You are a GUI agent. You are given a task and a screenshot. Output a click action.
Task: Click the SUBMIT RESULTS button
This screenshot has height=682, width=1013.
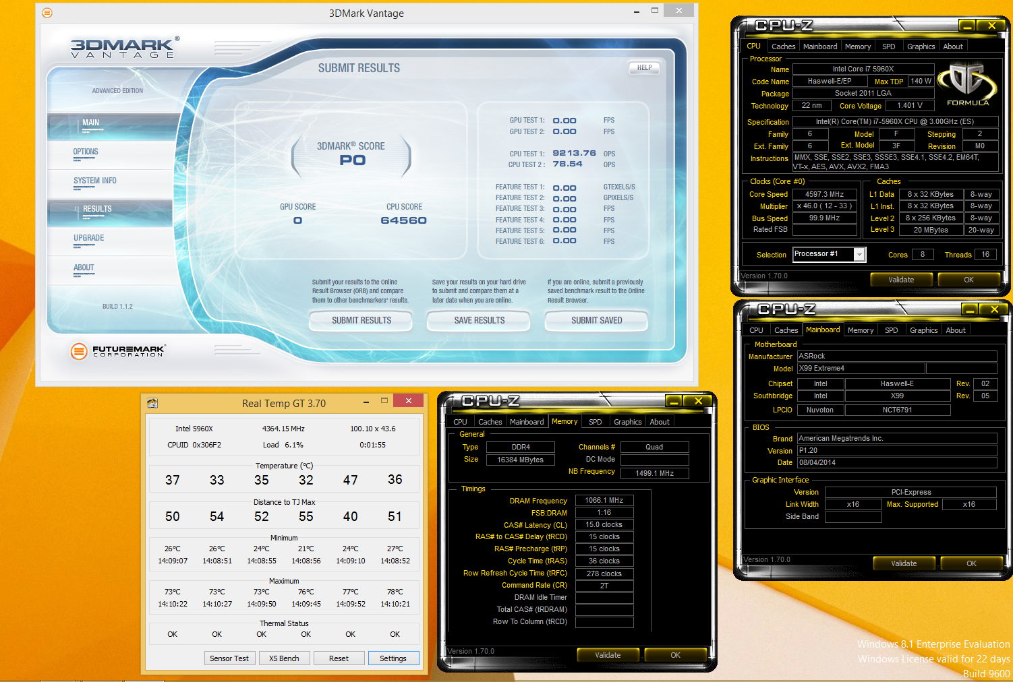click(x=361, y=321)
